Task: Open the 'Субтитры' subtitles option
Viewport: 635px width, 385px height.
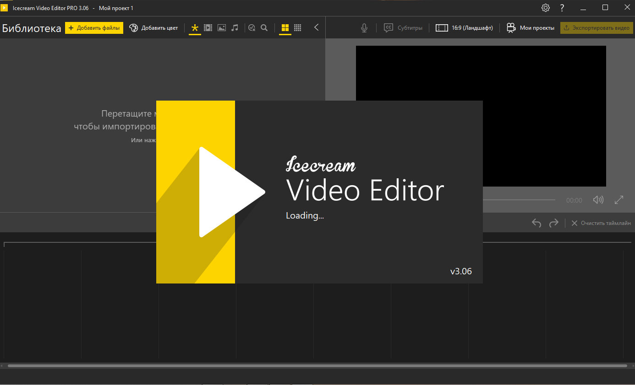Action: point(403,28)
